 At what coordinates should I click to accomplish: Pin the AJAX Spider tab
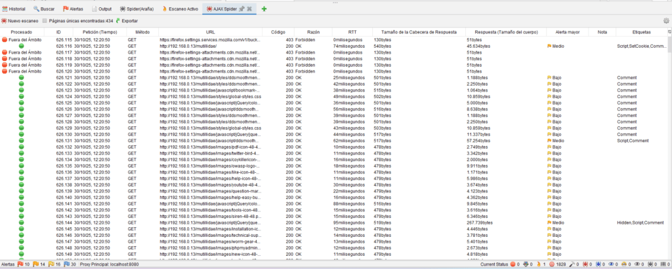(x=243, y=9)
